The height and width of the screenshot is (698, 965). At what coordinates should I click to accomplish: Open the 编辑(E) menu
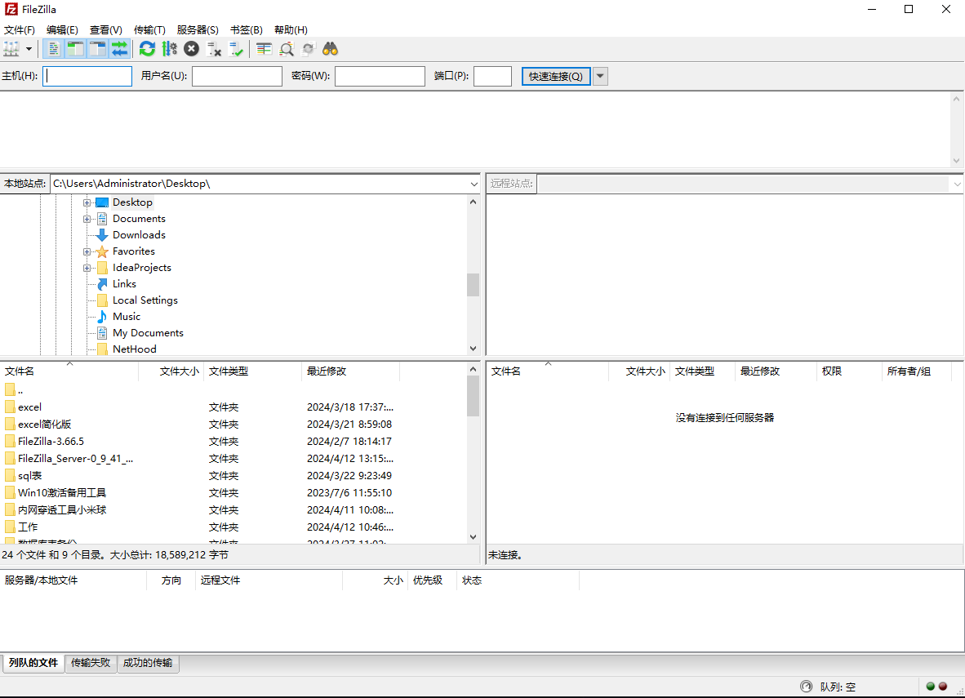tap(62, 29)
